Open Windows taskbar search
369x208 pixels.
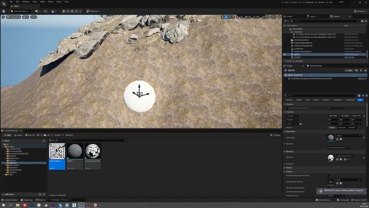[x=10, y=205]
